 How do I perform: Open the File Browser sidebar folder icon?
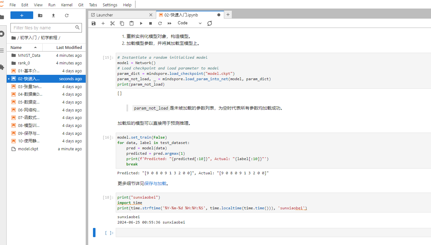point(2,17)
